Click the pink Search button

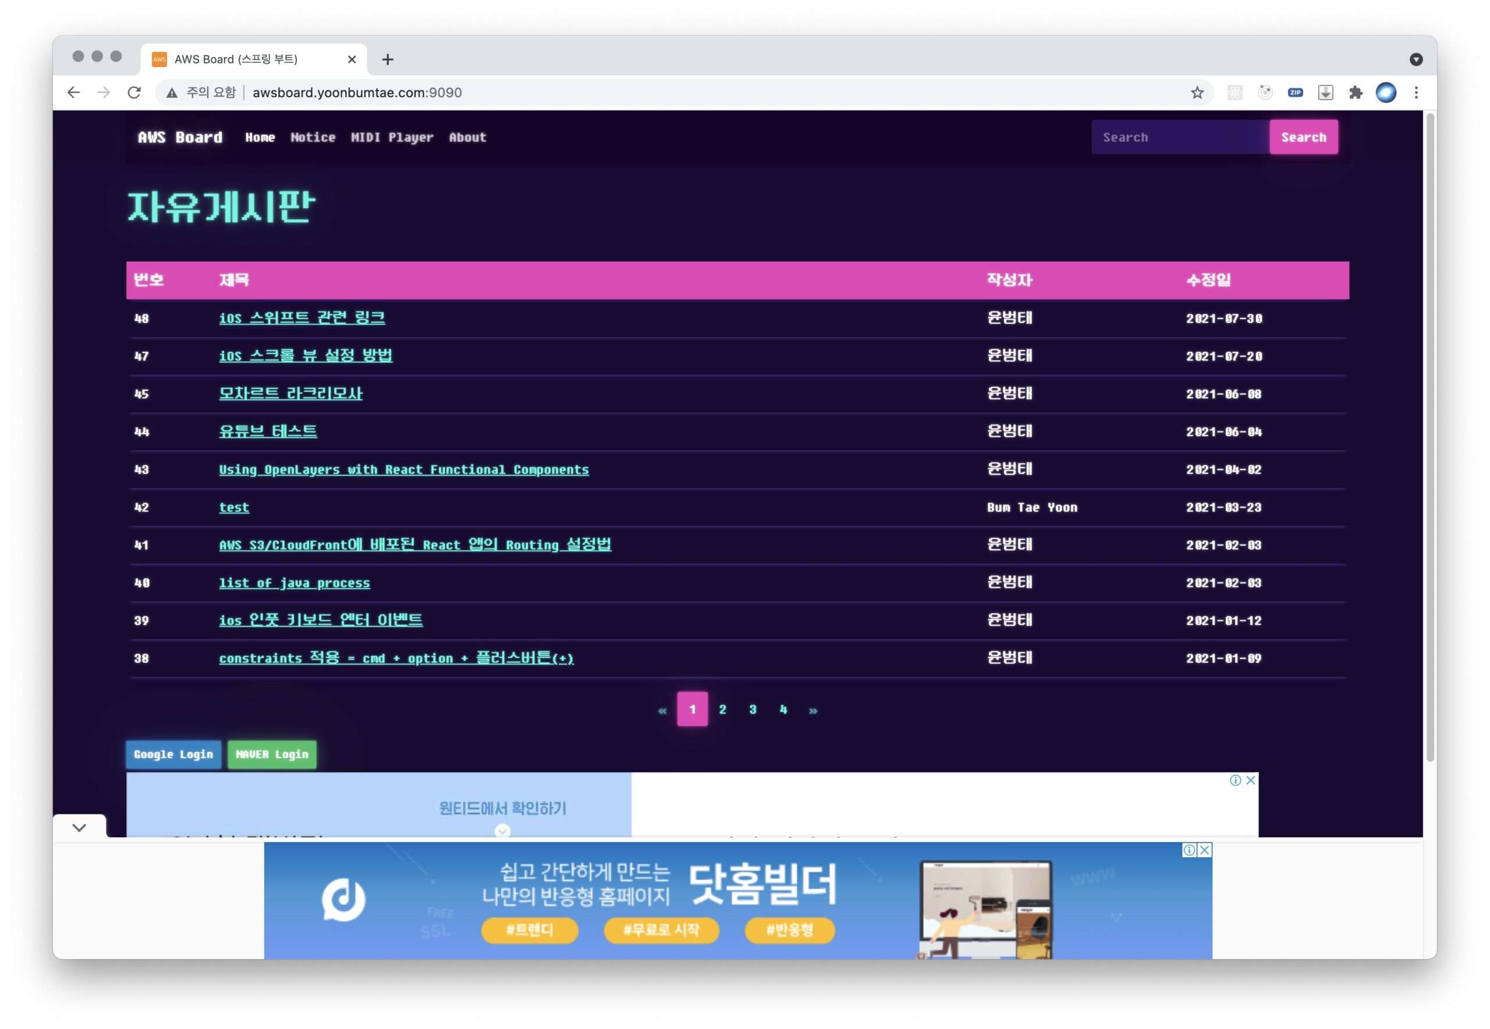1303,137
